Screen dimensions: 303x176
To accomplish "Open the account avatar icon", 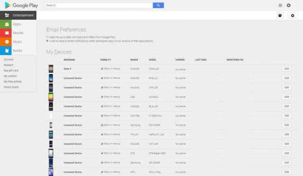I will (288, 5).
